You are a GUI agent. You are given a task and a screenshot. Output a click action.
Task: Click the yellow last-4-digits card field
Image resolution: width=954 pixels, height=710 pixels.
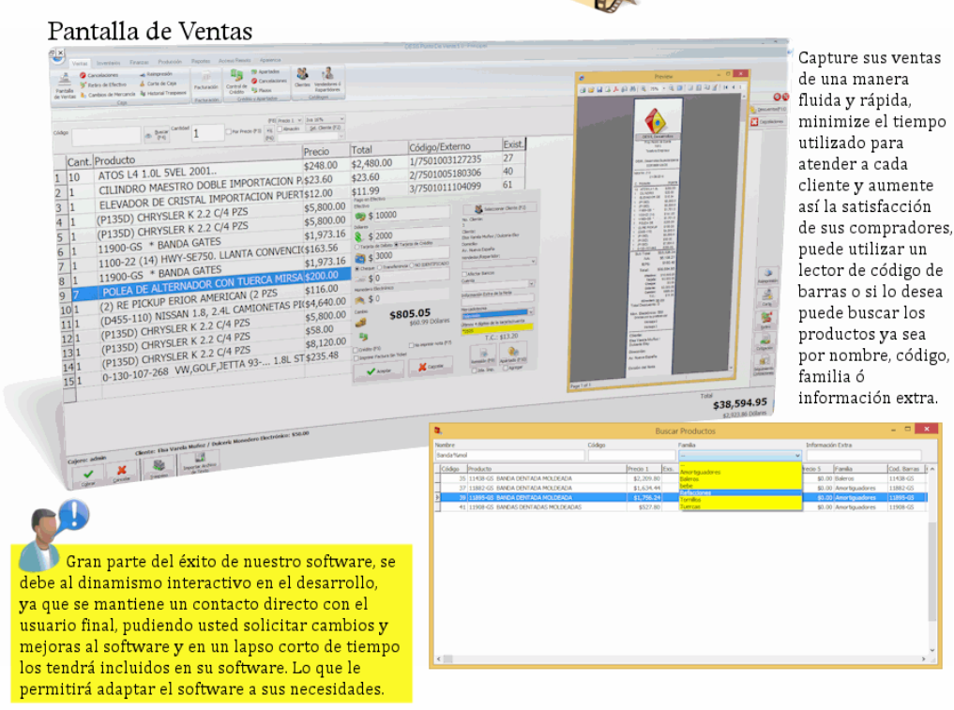click(x=494, y=329)
